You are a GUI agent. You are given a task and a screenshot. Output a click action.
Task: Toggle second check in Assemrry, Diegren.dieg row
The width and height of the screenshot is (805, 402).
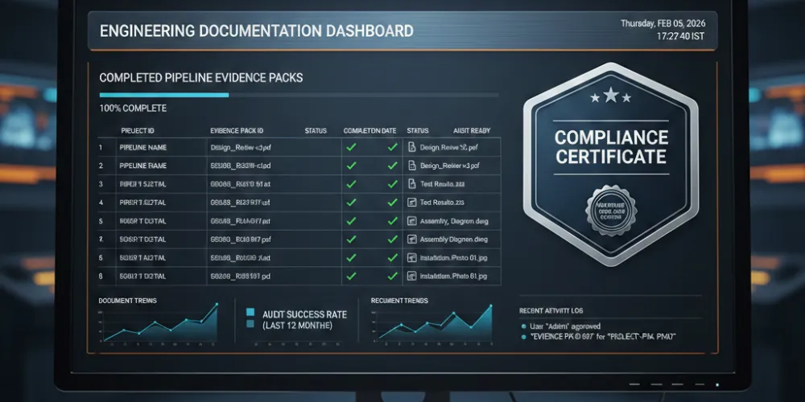click(392, 221)
